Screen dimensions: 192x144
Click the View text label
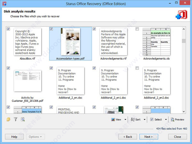click(x=118, y=119)
